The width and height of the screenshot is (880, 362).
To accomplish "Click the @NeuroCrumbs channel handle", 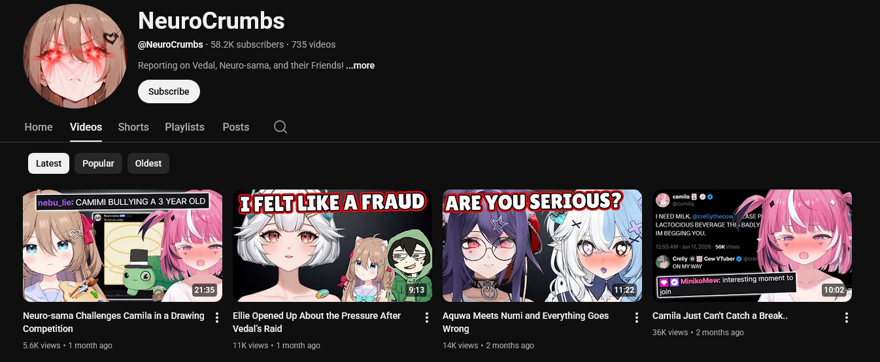I will pos(171,44).
